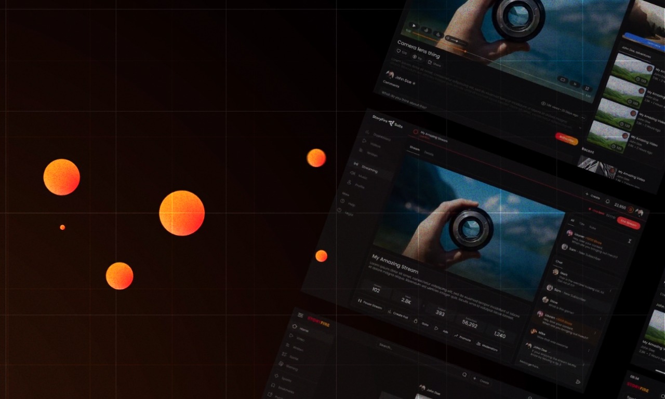Click the 1,240 stat card
The width and height of the screenshot is (665, 399).
click(x=500, y=334)
